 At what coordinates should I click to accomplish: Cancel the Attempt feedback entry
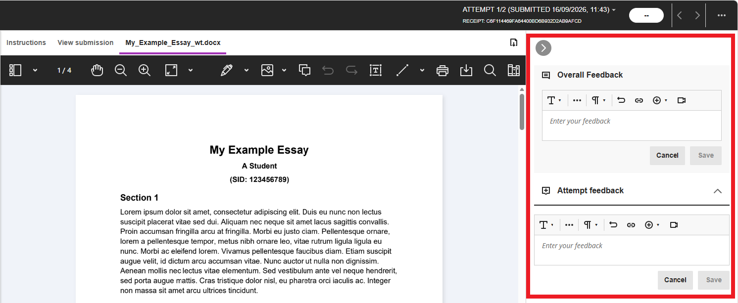click(675, 280)
